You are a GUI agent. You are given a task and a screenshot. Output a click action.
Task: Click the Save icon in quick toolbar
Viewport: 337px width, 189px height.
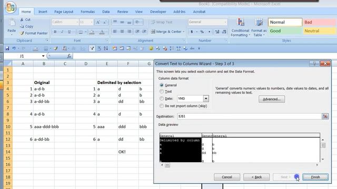point(7,48)
